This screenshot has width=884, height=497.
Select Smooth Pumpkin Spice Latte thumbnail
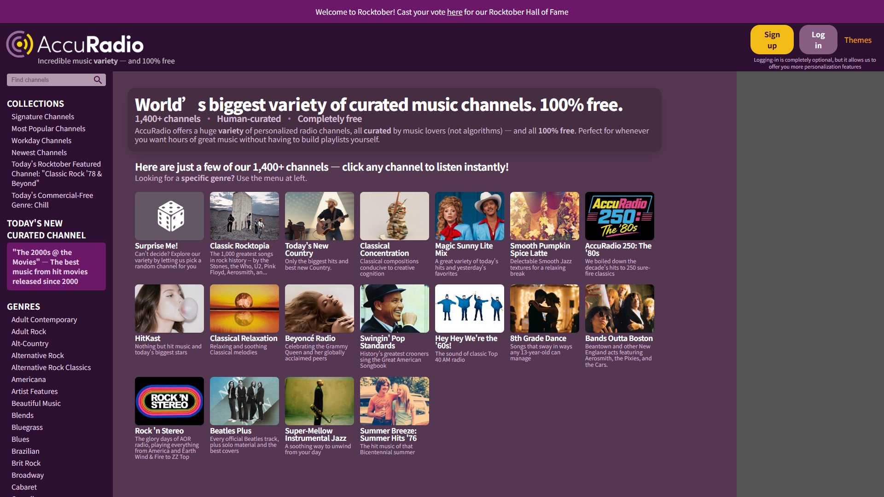[x=545, y=216]
